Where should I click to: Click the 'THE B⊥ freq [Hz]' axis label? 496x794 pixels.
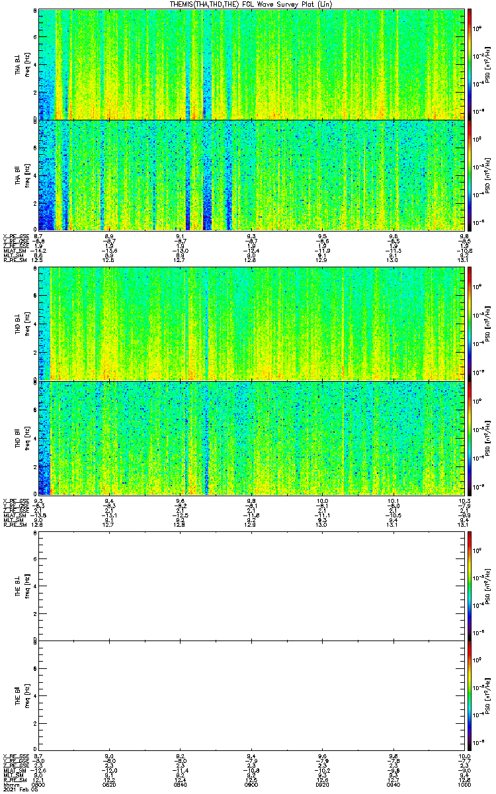(x=22, y=586)
